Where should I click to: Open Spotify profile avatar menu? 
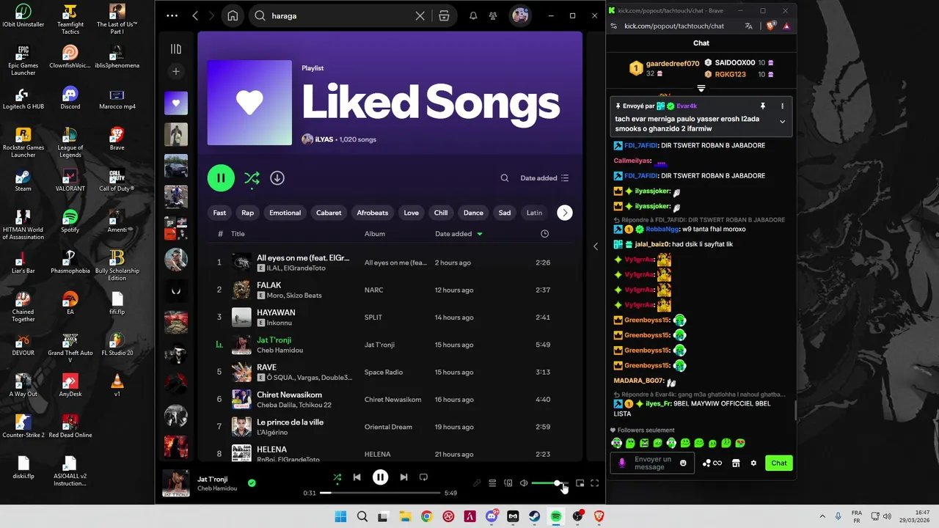[x=520, y=15]
